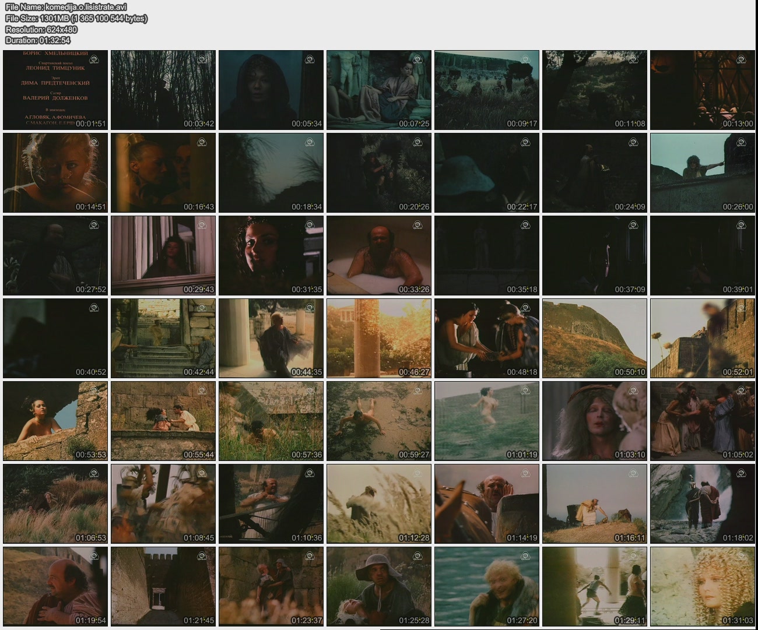Click the curly blonde frame 01:31:03
Screen dimensions: 758x630
703,586
